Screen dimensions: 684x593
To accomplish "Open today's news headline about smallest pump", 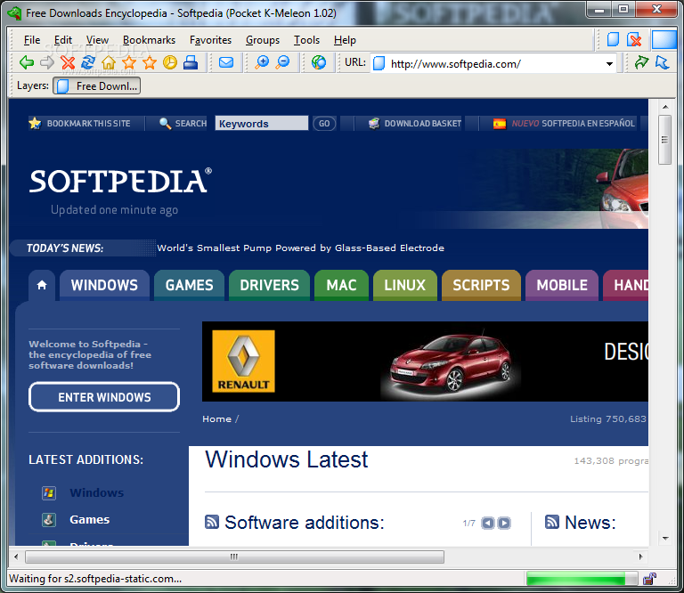I will pos(300,248).
